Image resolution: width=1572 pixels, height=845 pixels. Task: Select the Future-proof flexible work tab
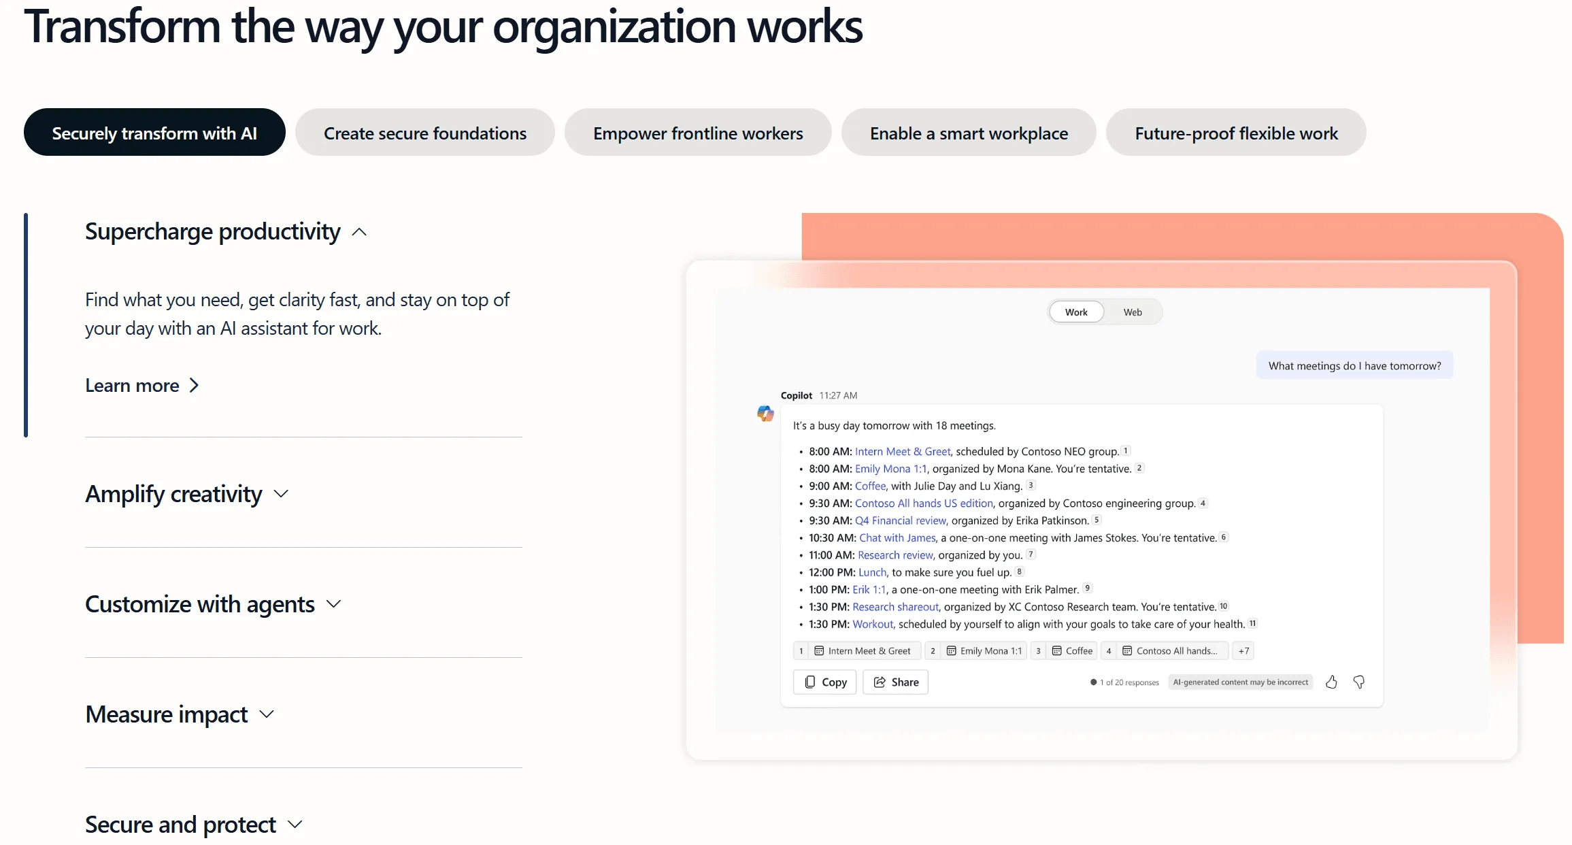1236,133
